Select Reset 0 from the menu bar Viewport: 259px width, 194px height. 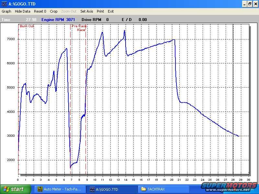(40, 11)
